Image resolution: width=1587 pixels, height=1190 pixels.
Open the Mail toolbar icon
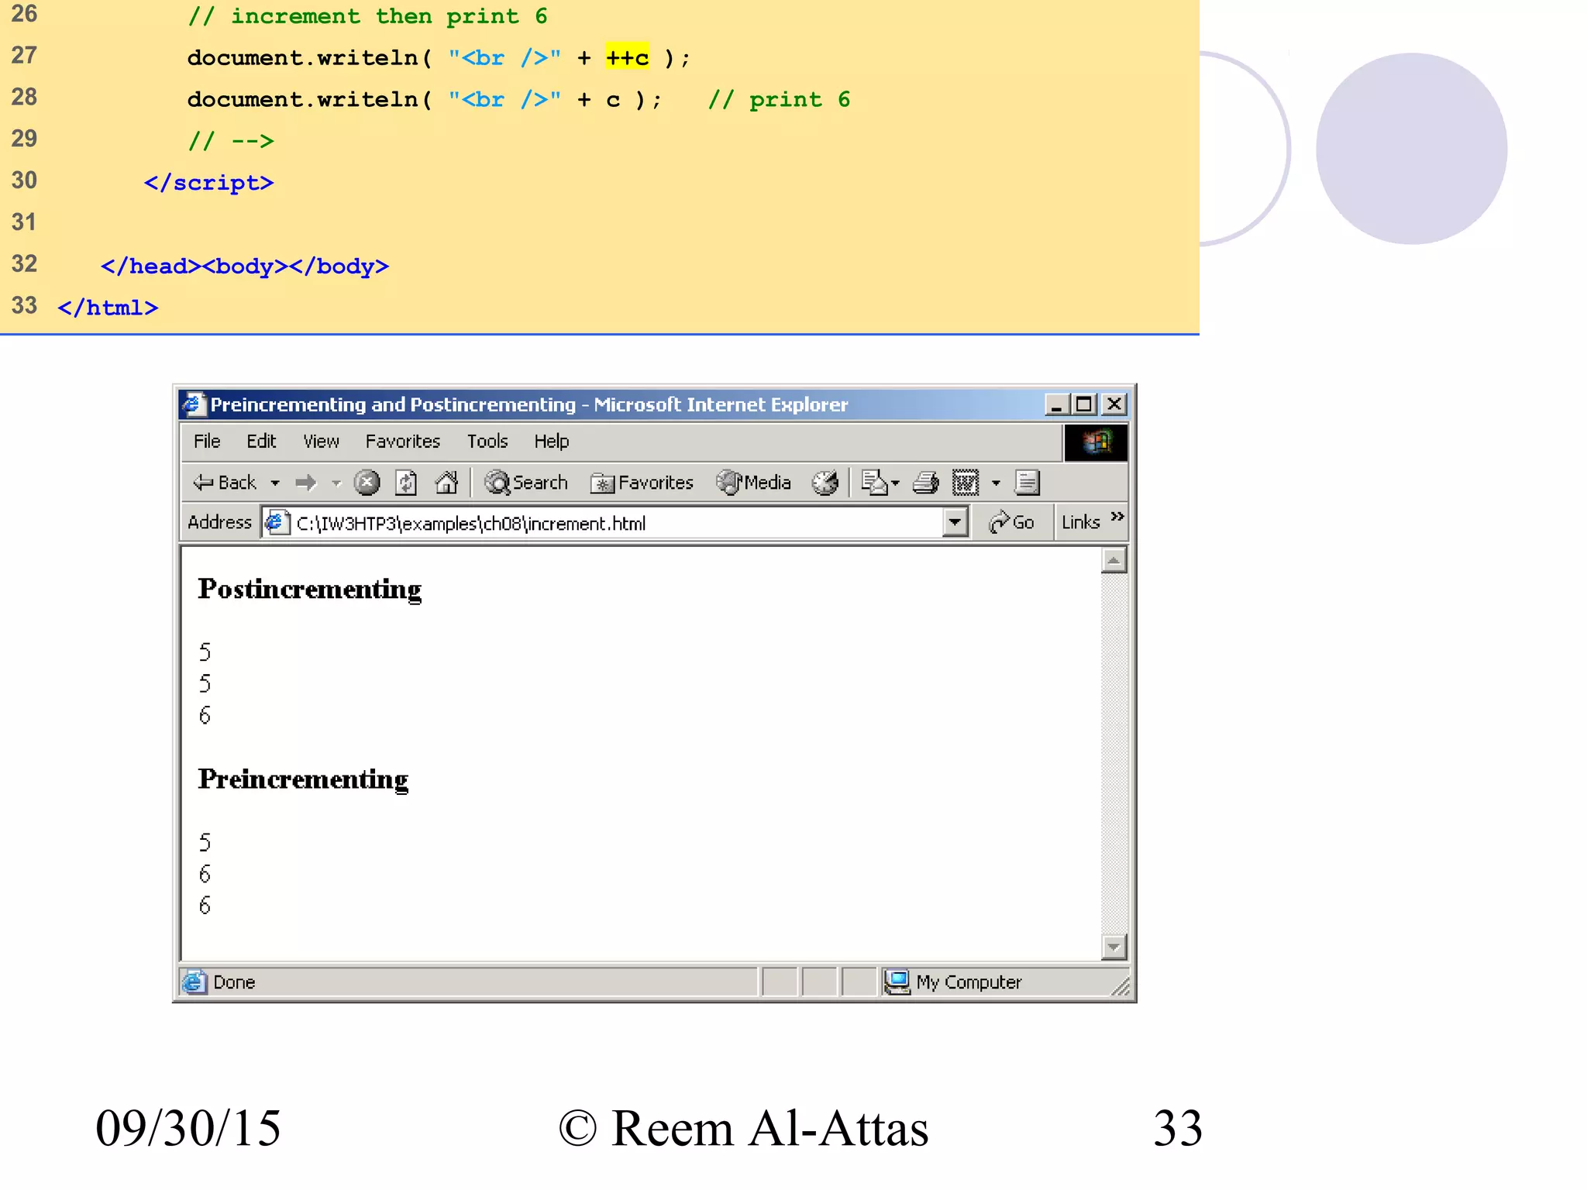pos(876,483)
